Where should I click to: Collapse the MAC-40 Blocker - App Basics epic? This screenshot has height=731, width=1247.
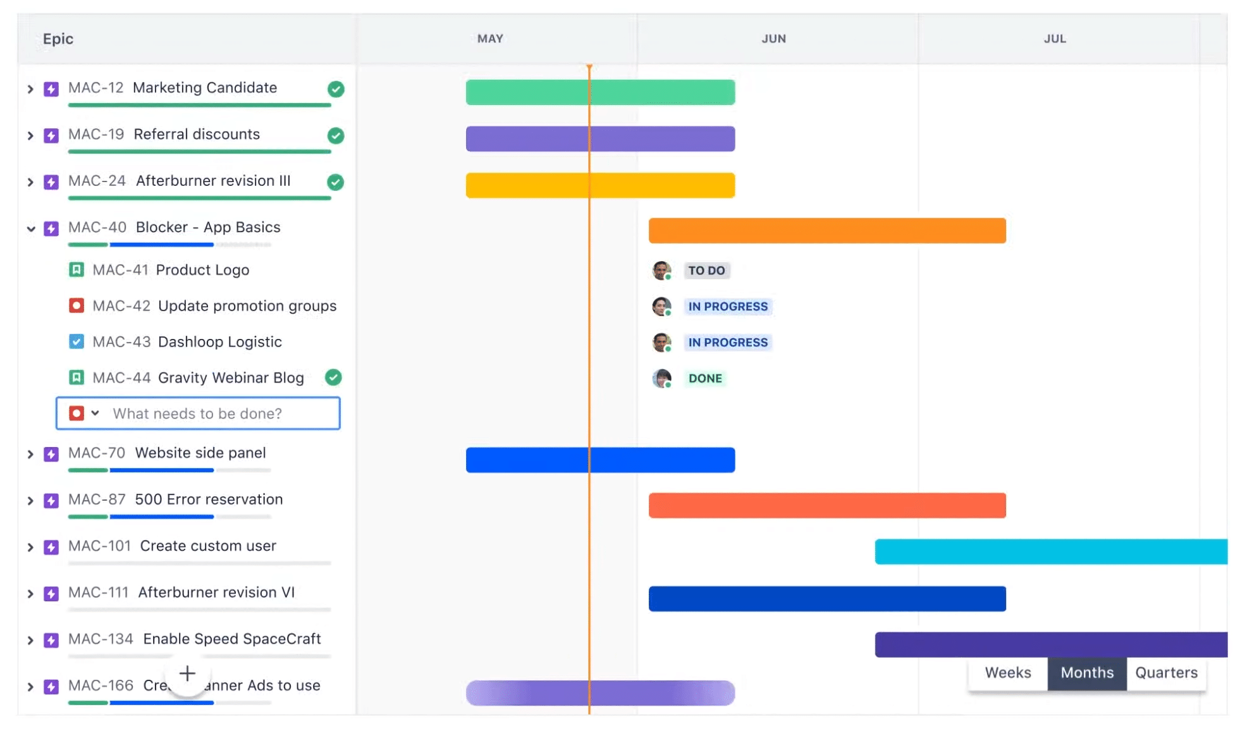[30, 229]
